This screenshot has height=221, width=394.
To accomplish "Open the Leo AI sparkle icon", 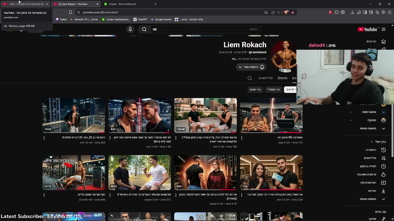I will [377, 12].
